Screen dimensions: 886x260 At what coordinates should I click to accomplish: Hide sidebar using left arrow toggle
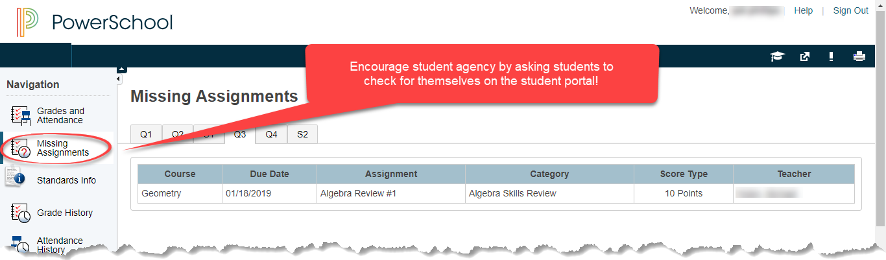click(119, 79)
